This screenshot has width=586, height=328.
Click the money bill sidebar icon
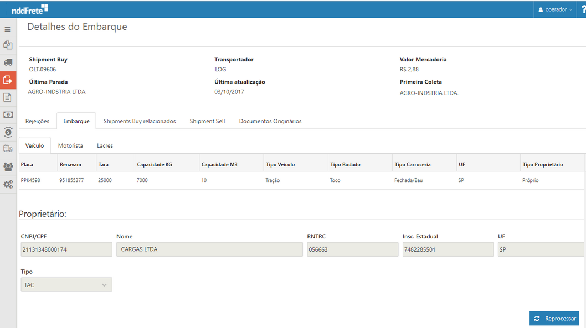coord(8,114)
